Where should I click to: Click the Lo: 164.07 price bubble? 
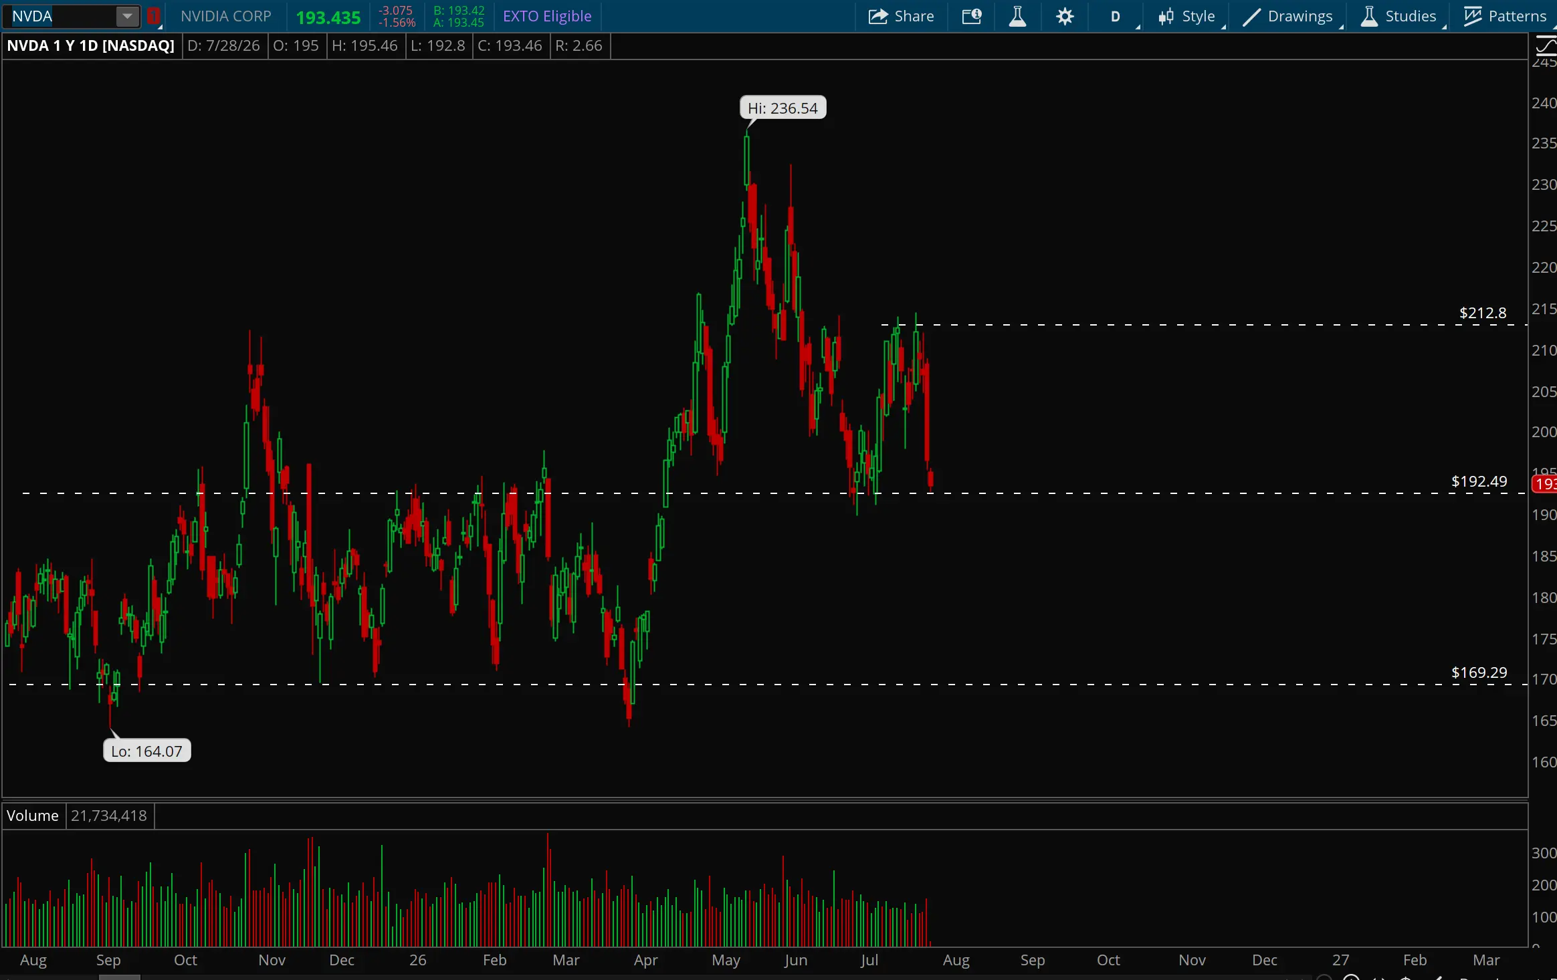[147, 751]
